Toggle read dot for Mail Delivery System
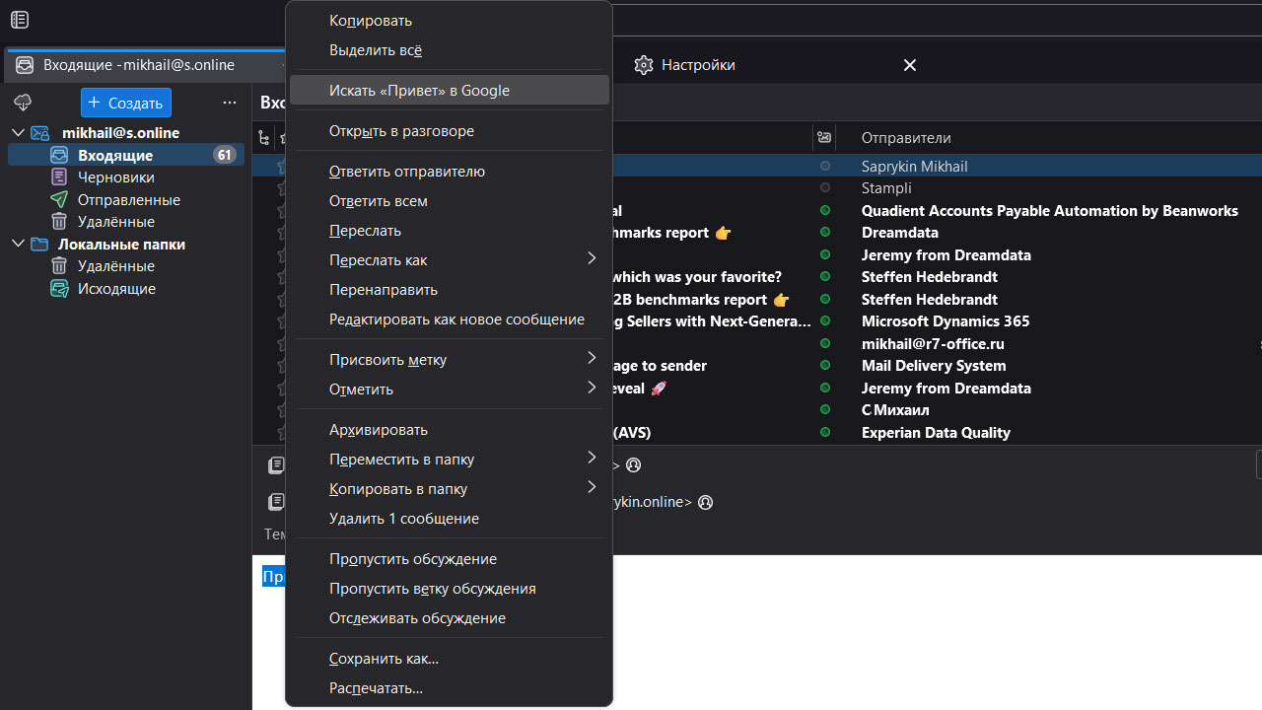 point(825,366)
